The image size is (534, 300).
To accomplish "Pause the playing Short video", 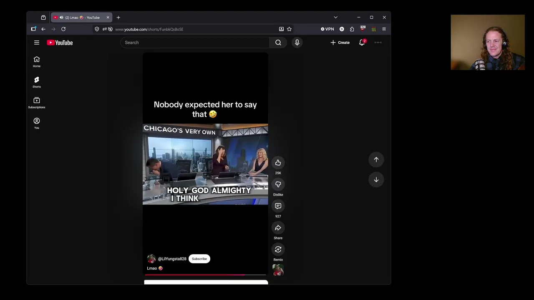I will (205, 164).
